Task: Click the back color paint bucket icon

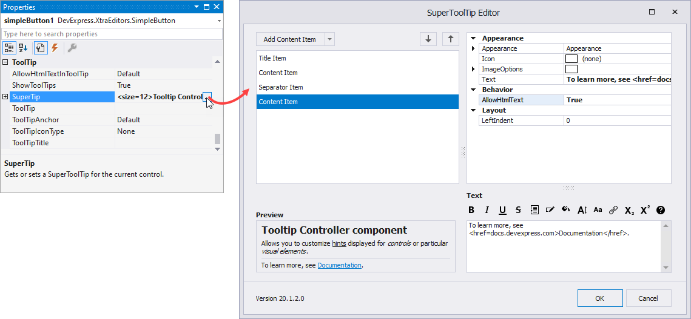Action: coord(566,210)
